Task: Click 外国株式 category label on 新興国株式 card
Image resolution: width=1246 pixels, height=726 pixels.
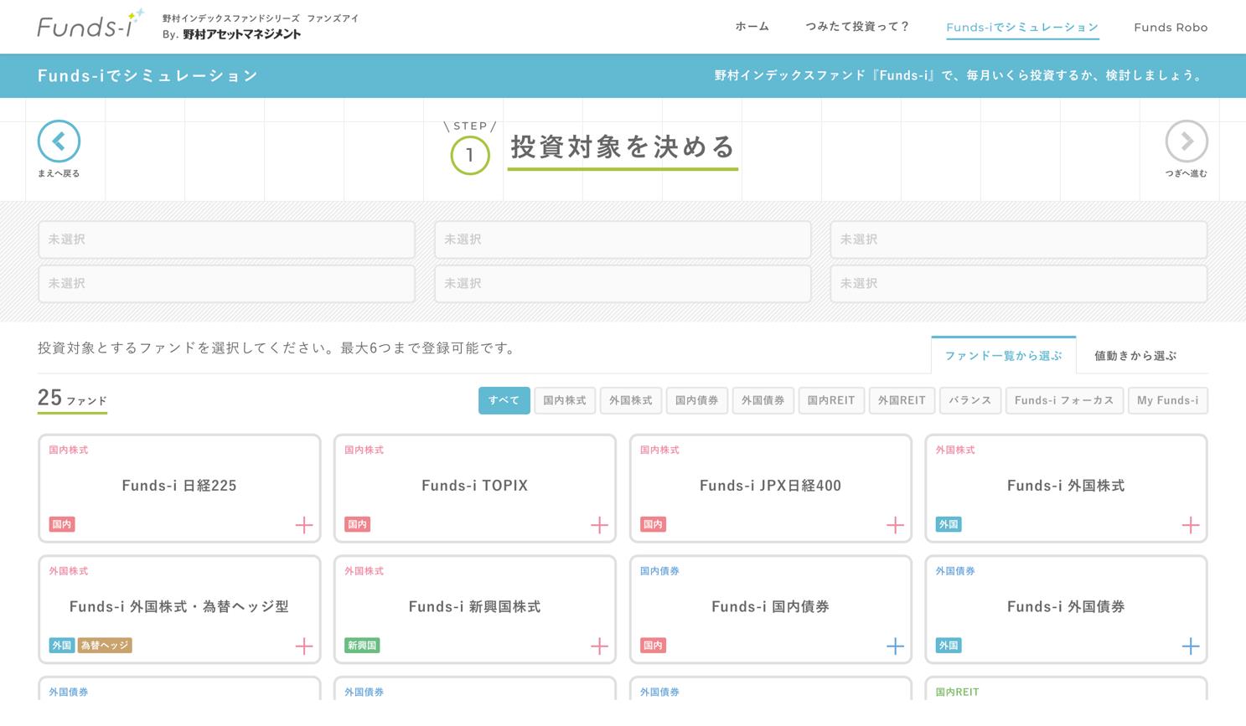Action: pos(364,570)
